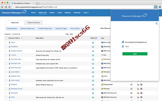Click the Resource Types button

61,29
